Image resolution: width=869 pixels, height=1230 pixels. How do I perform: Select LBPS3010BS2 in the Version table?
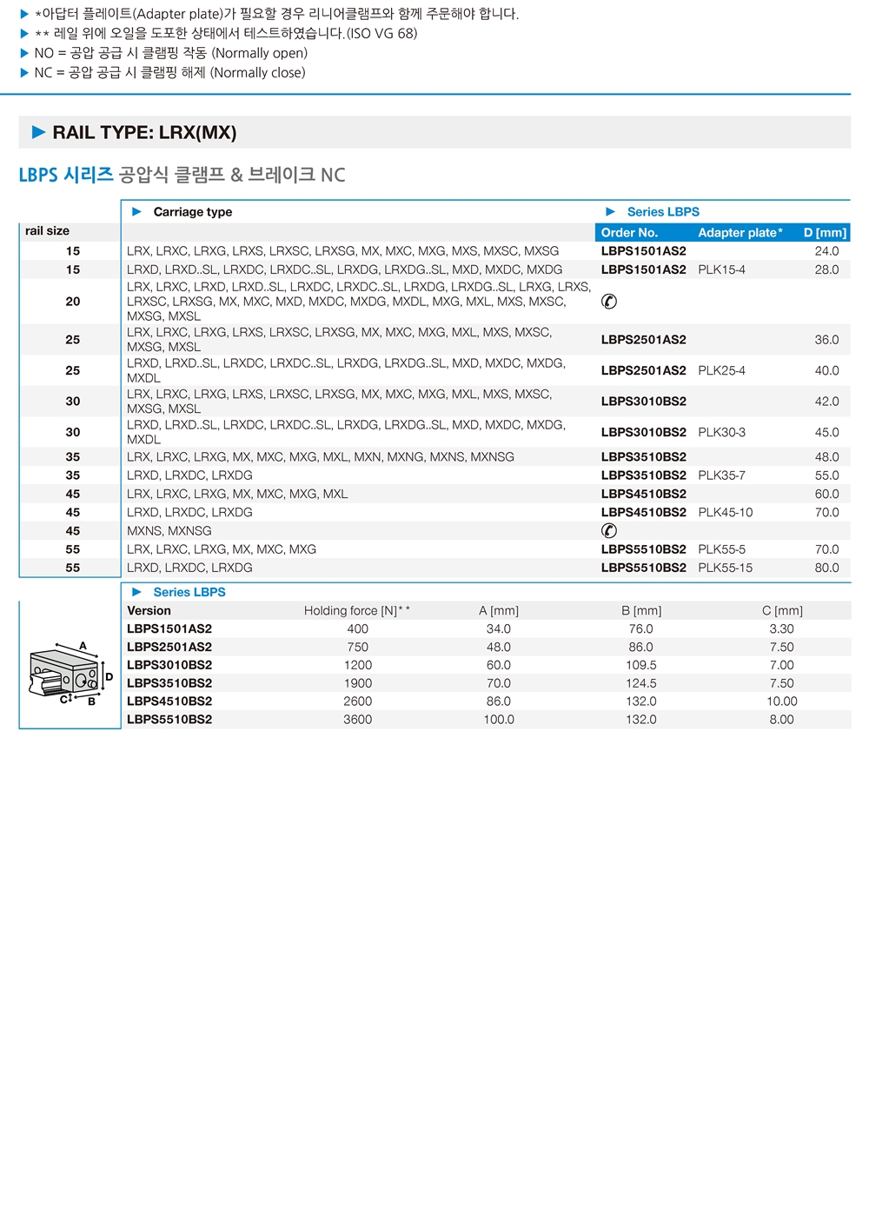[169, 665]
